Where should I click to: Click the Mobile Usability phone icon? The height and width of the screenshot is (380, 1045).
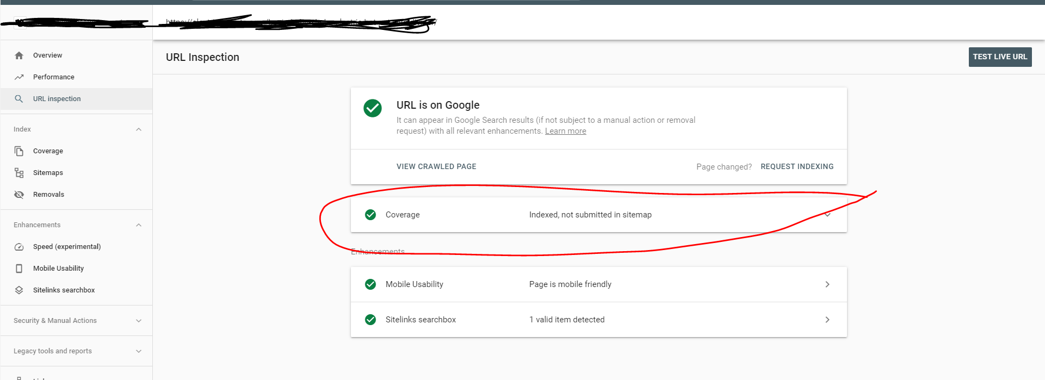coord(19,269)
